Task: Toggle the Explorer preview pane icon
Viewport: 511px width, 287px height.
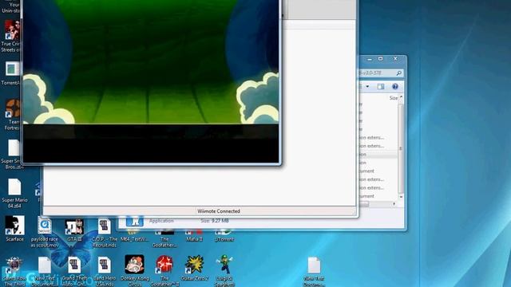Action: click(381, 87)
